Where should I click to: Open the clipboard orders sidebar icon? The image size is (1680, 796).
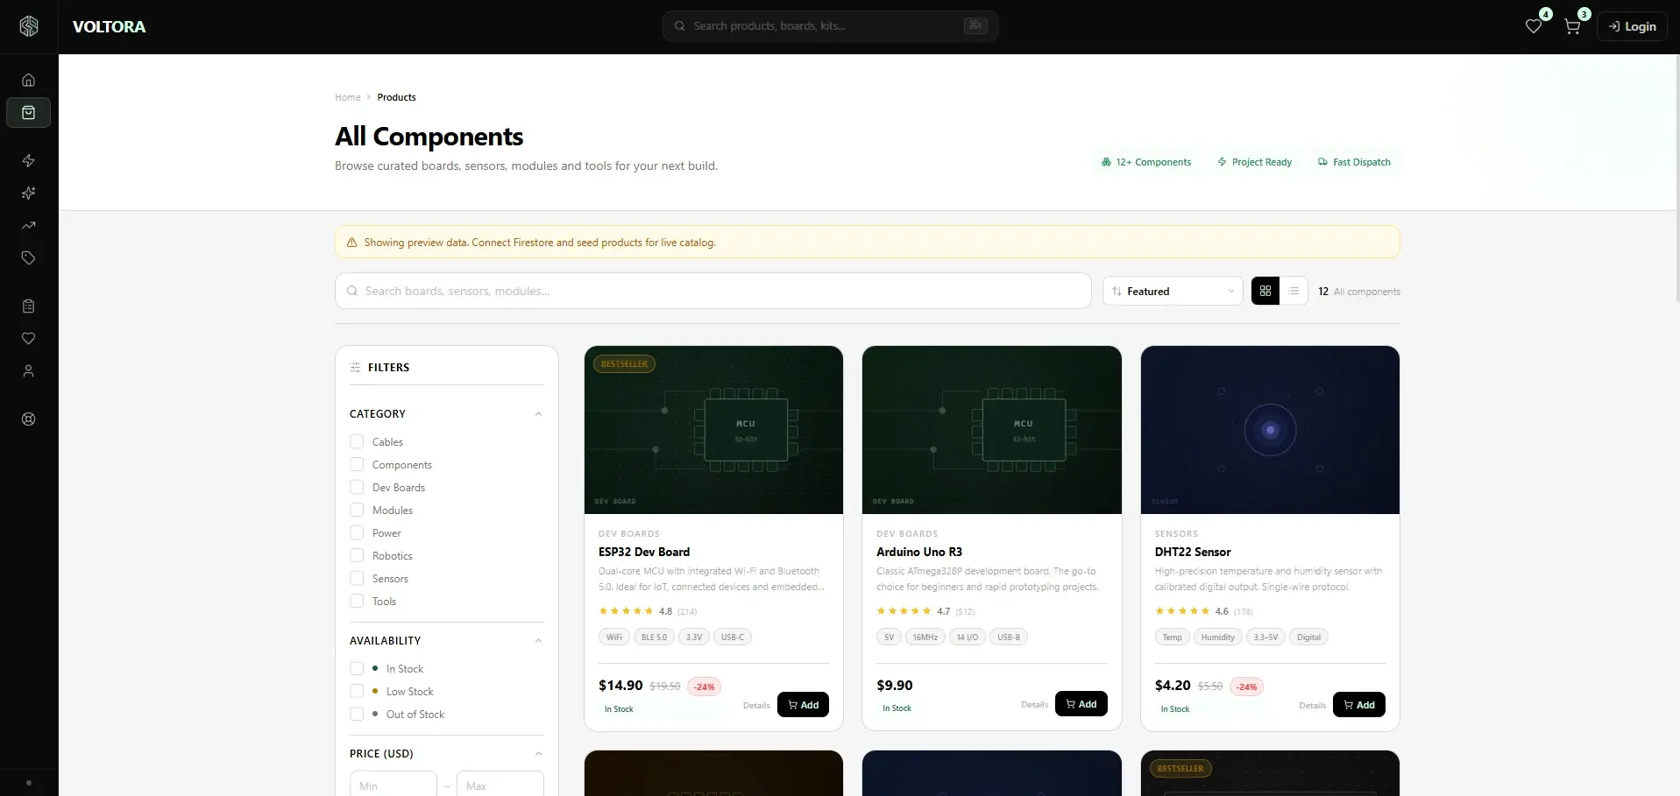click(29, 306)
